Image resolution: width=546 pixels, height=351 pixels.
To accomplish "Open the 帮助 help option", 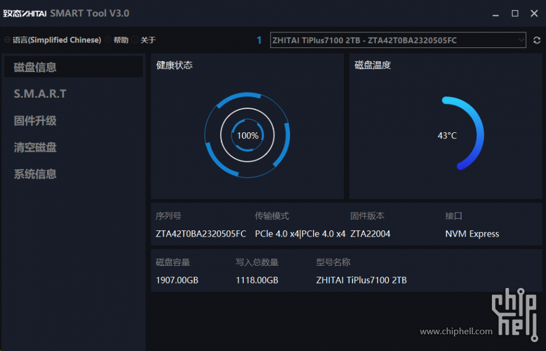I will pyautogui.click(x=117, y=40).
